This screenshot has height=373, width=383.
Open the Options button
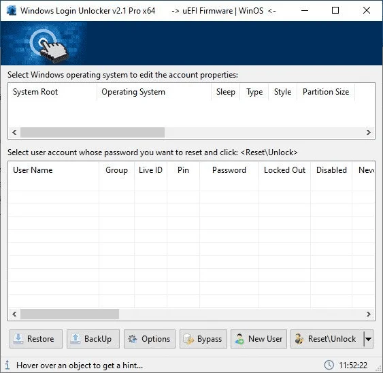click(x=150, y=339)
